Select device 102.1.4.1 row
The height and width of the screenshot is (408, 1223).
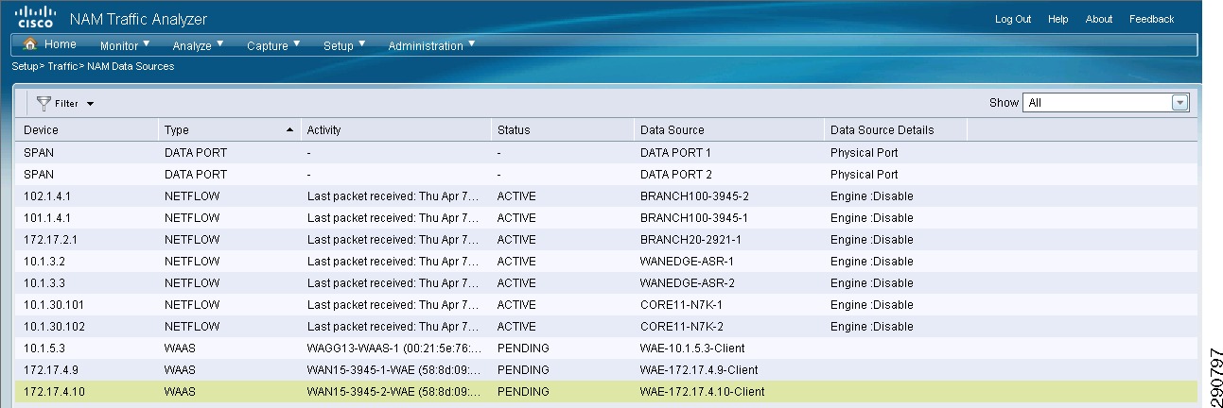(606, 195)
